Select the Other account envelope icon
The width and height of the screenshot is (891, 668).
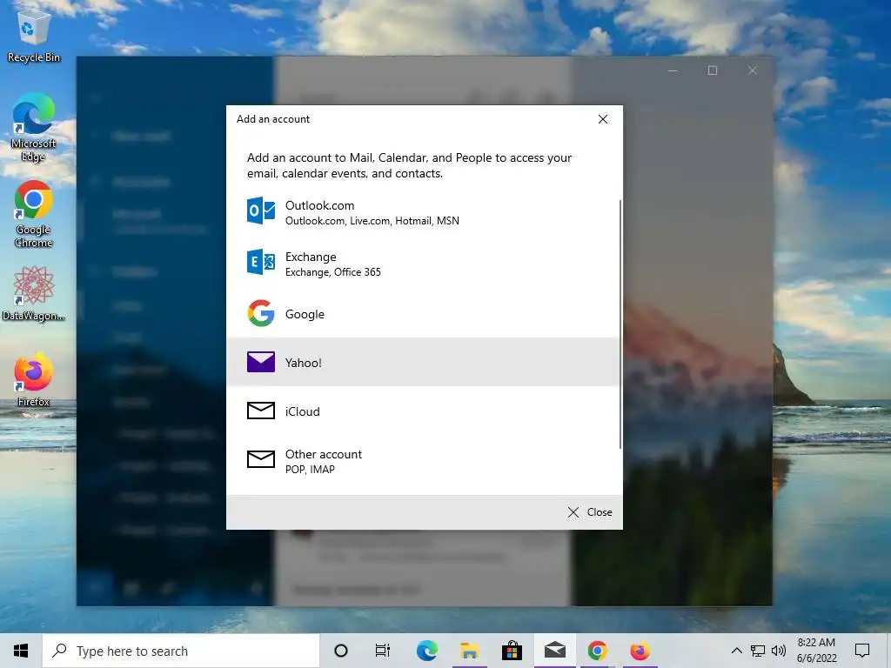click(261, 459)
